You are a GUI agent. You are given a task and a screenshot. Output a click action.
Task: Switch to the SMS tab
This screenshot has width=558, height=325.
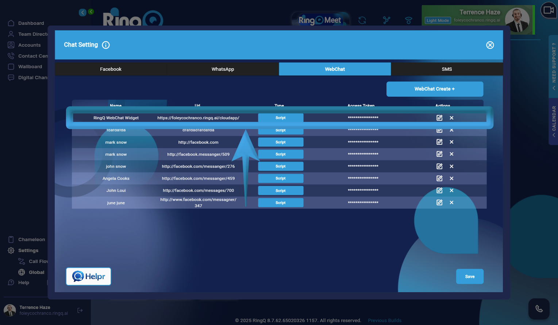click(447, 69)
